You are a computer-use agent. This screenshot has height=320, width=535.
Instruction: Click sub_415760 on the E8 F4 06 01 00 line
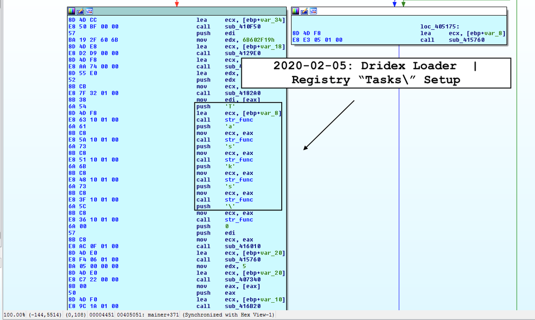click(243, 259)
